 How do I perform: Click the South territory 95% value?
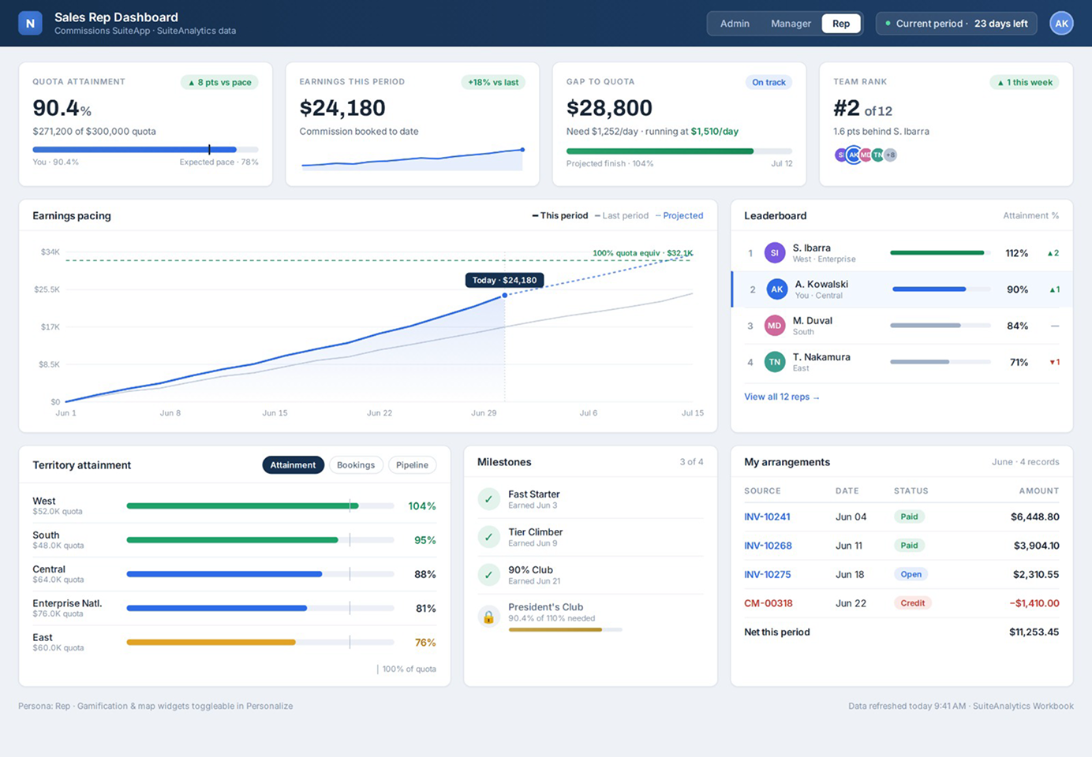point(425,540)
